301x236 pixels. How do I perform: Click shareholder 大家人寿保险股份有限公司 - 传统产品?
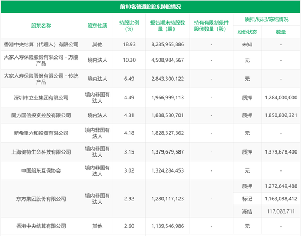[41, 79]
